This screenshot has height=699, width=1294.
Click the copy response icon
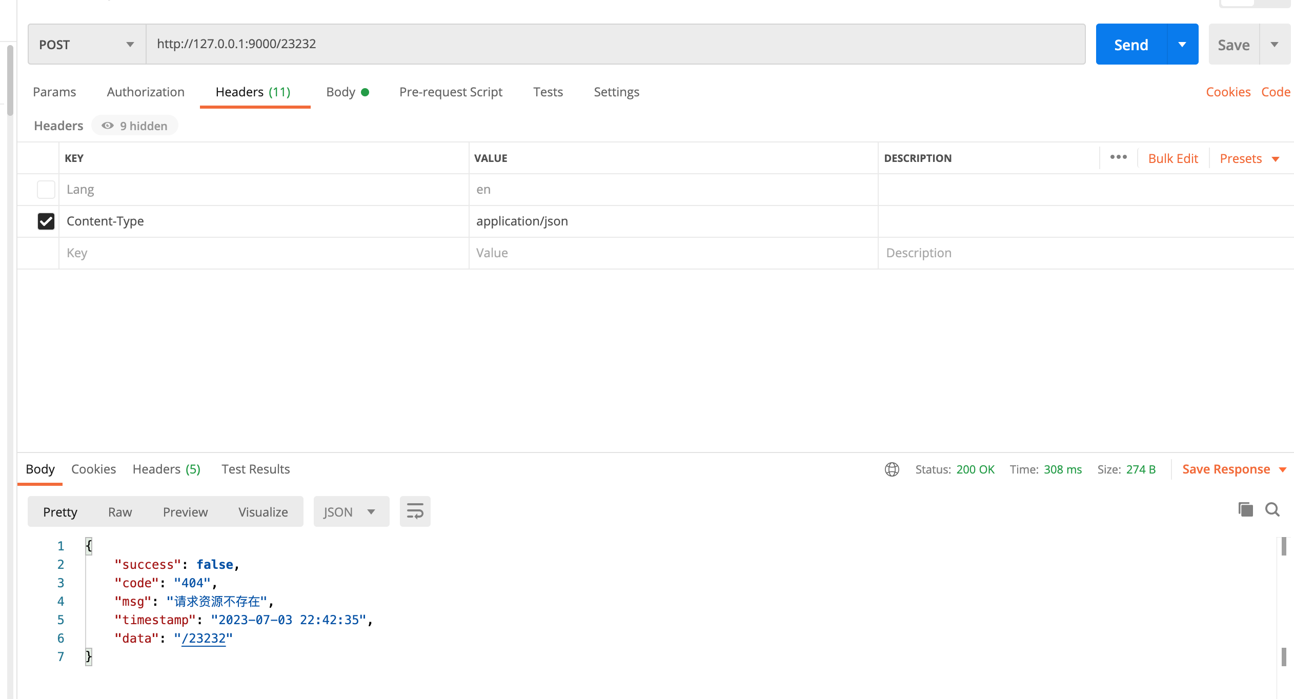tap(1245, 509)
